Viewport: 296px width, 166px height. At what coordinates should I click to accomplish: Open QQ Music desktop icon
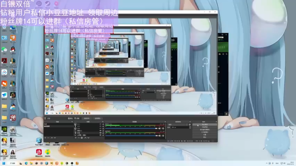[x=48, y=152]
